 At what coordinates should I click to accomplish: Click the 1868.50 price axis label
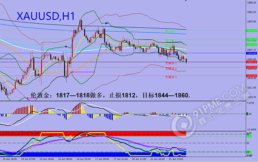click(x=252, y=3)
